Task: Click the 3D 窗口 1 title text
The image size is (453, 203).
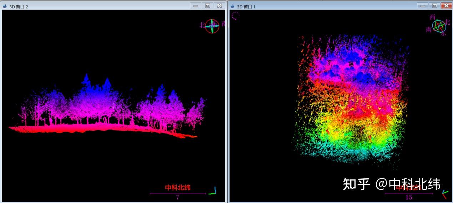Action: click(246, 6)
